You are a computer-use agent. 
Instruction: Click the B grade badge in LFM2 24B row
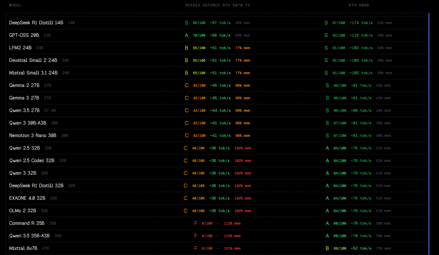click(186, 48)
